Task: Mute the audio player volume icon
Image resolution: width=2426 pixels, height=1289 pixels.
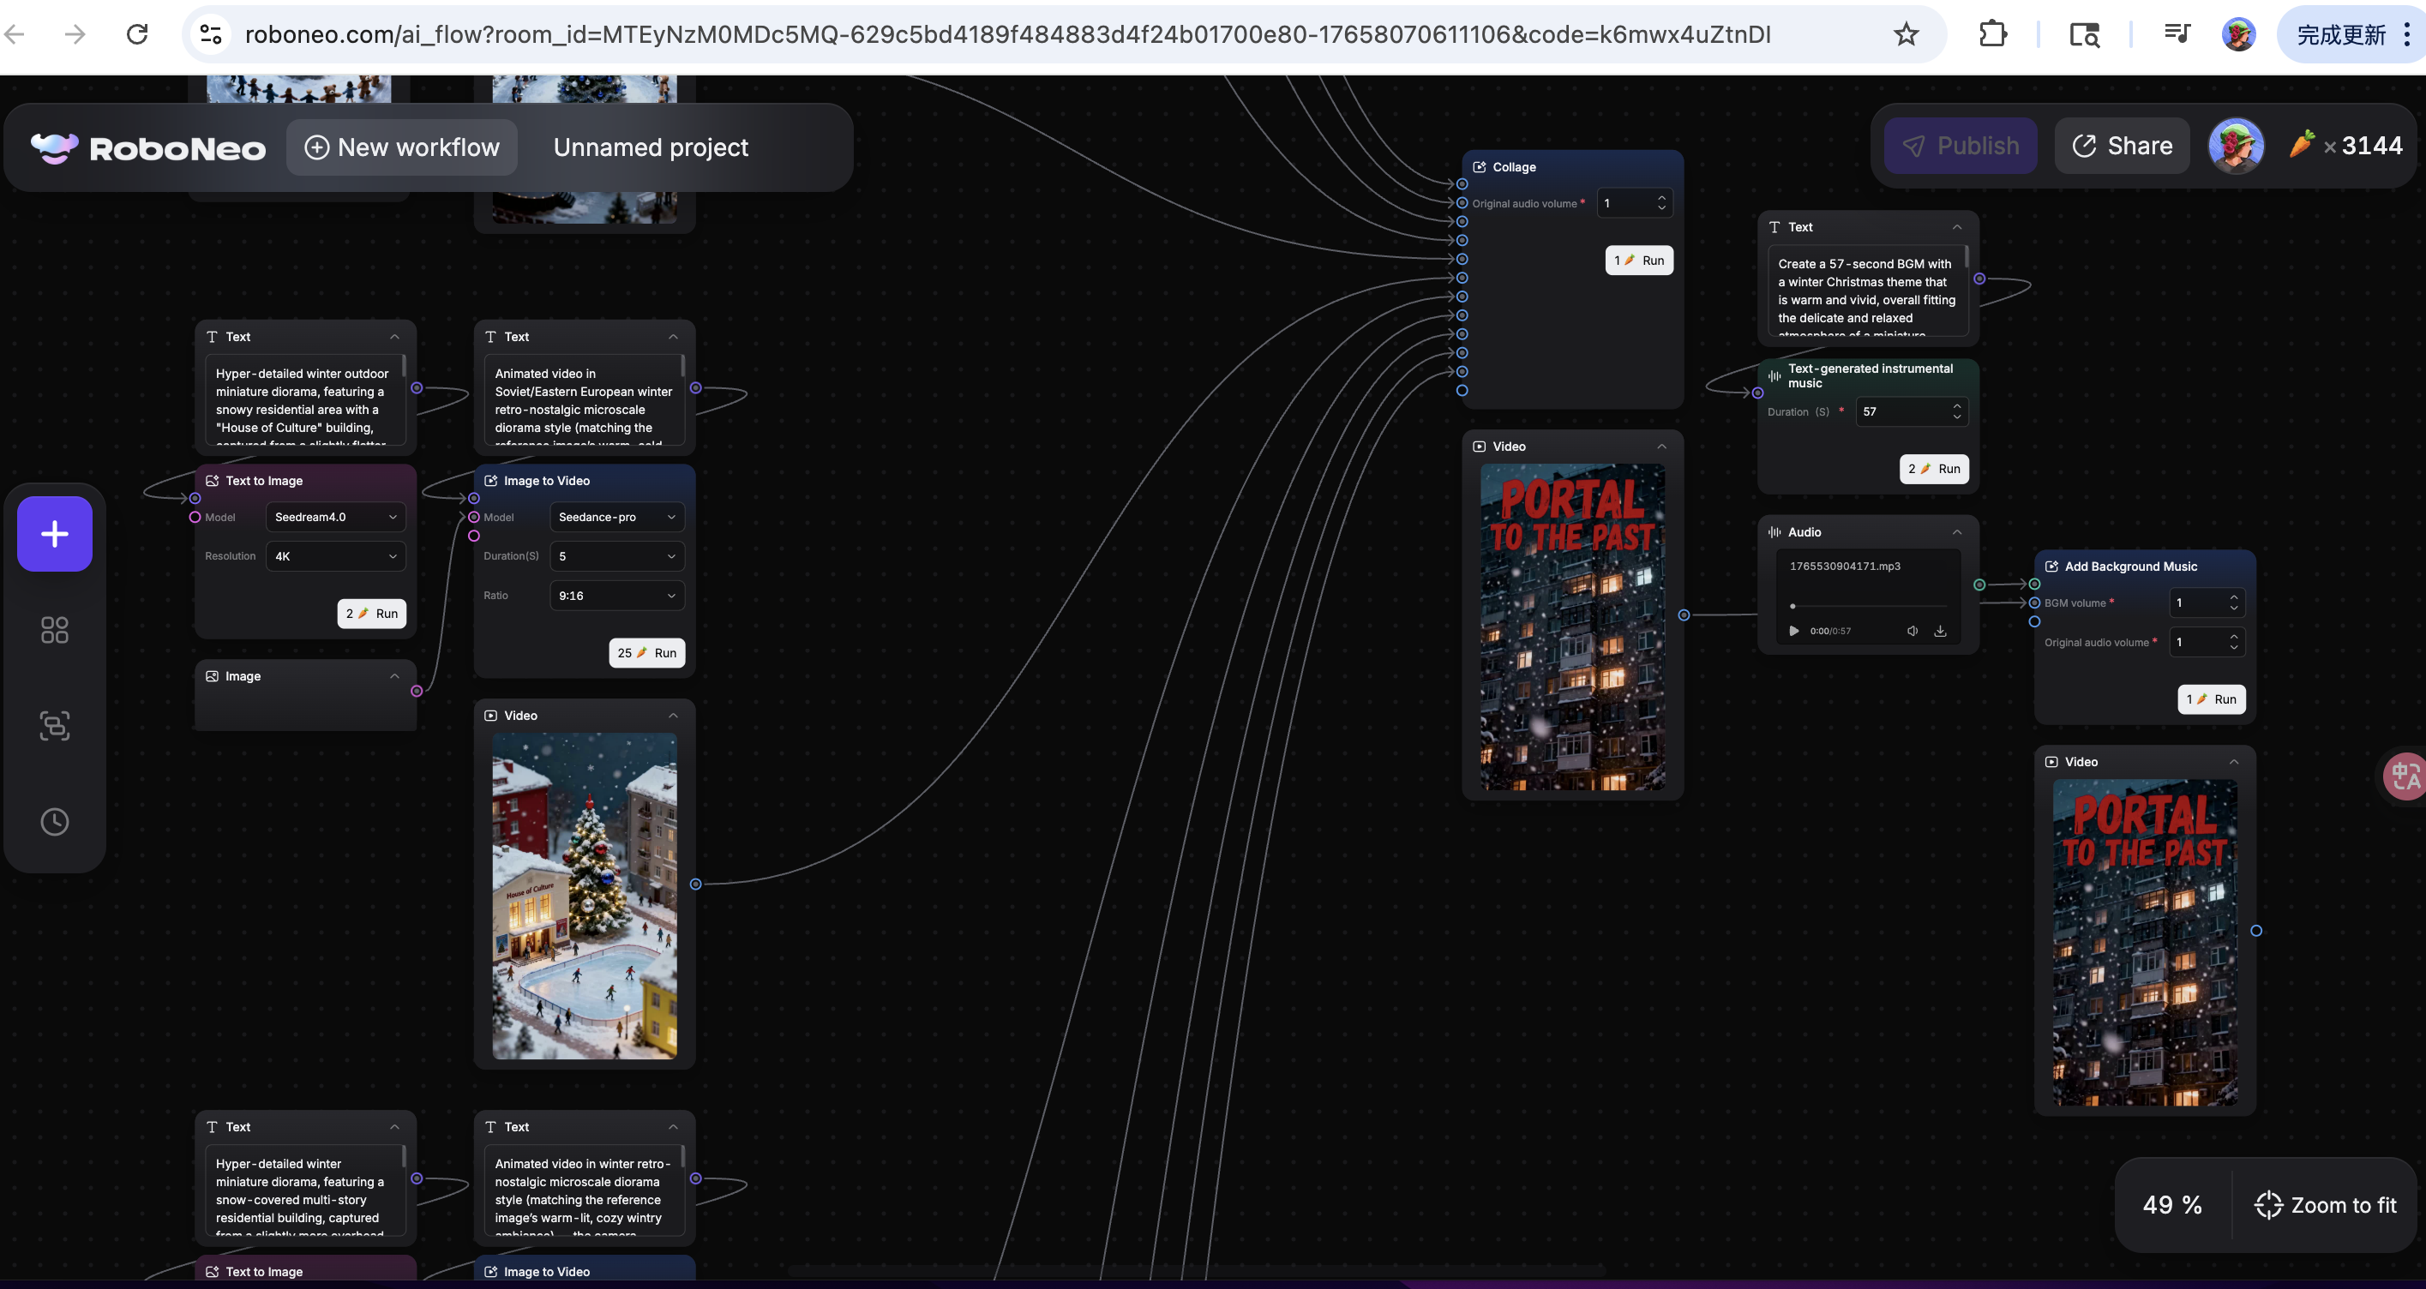Action: (x=1913, y=631)
